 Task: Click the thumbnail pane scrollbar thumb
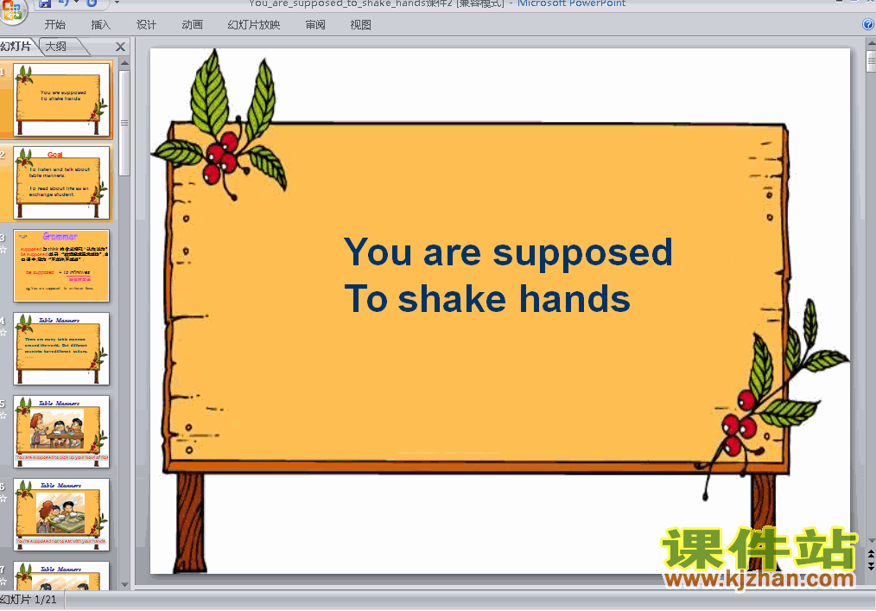(x=124, y=123)
